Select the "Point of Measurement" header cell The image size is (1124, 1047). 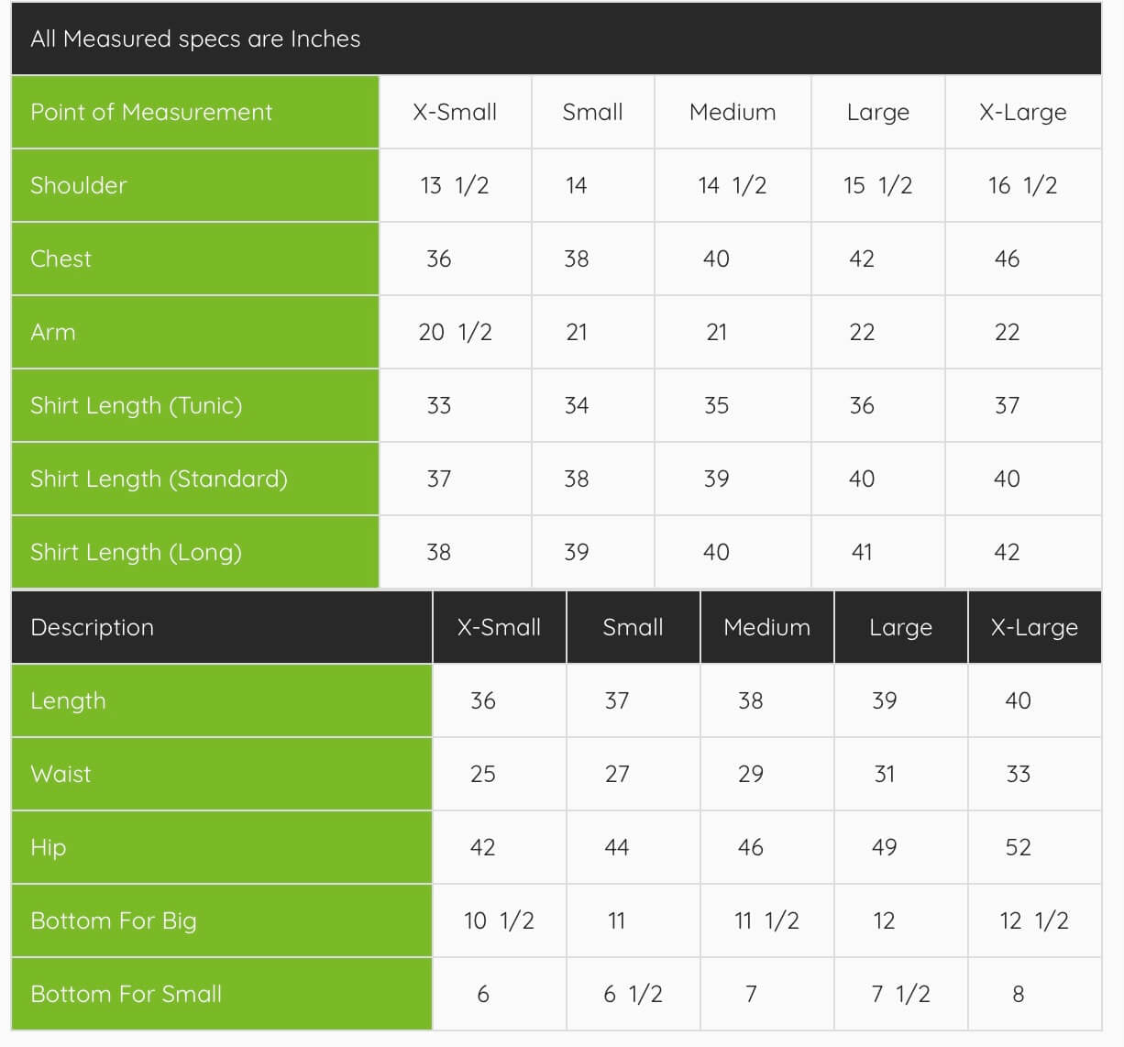(x=151, y=112)
